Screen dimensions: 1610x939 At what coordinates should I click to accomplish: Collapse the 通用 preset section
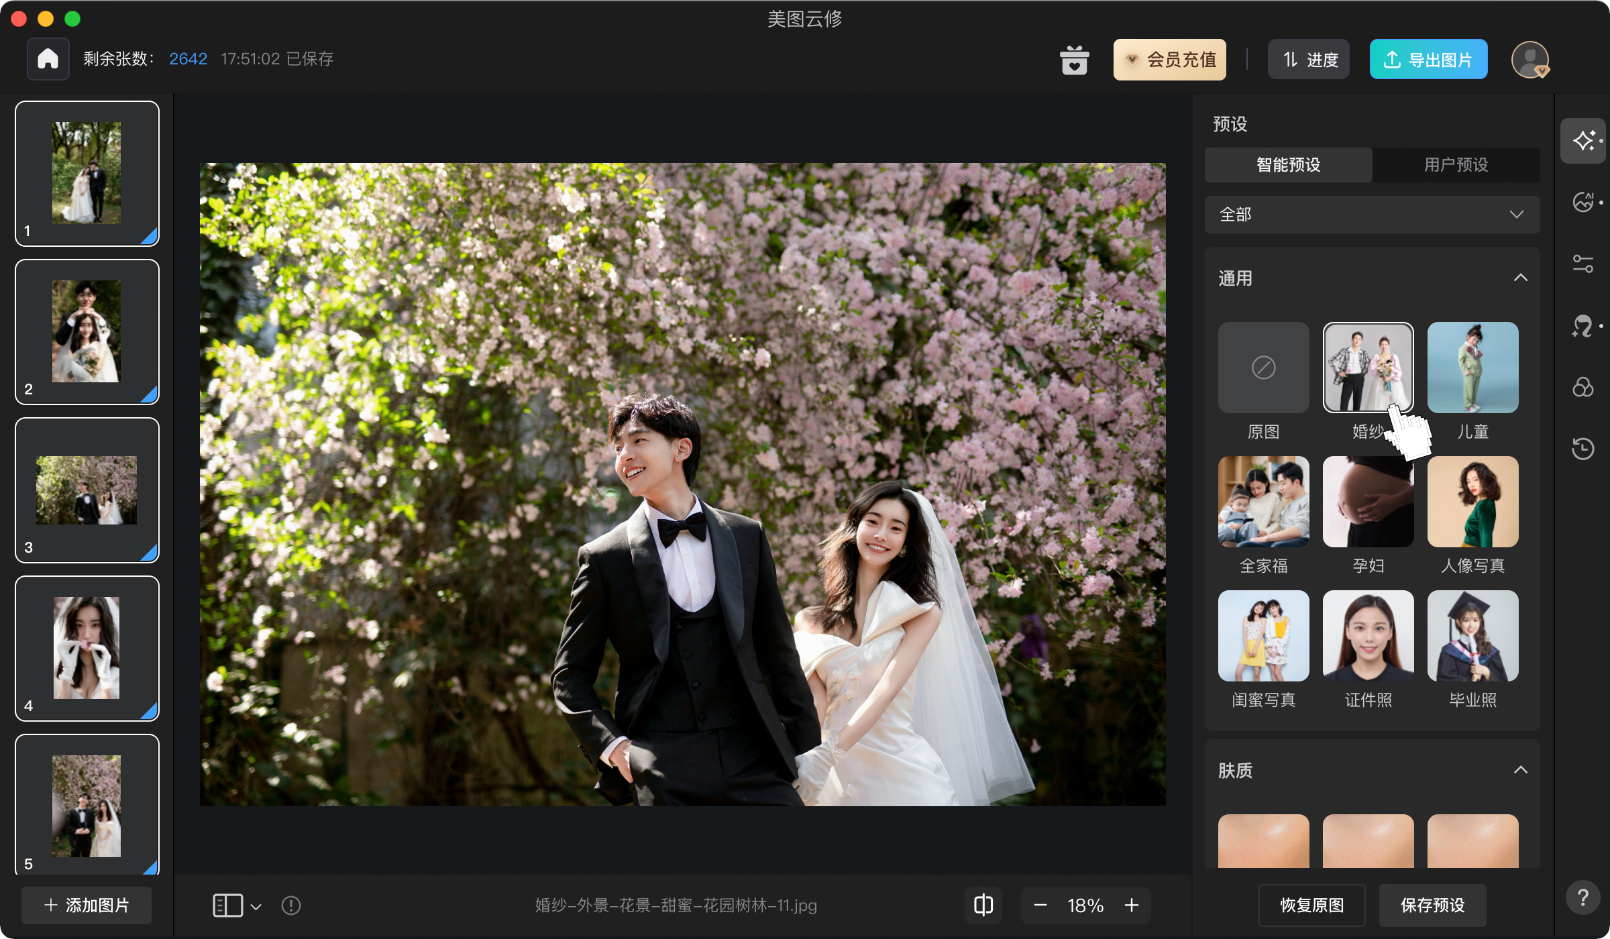tap(1520, 278)
